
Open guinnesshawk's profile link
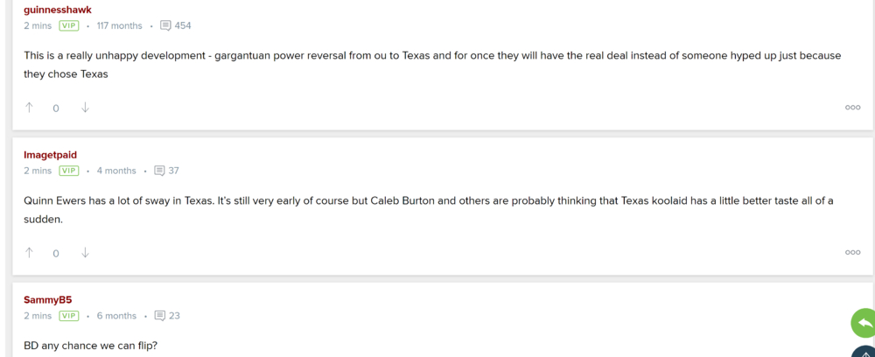58,10
